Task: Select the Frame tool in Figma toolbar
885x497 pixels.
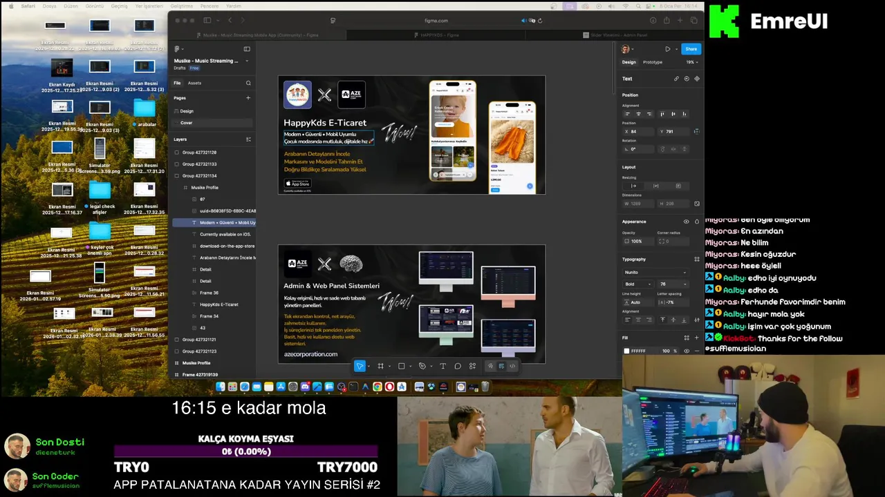Action: coord(380,366)
